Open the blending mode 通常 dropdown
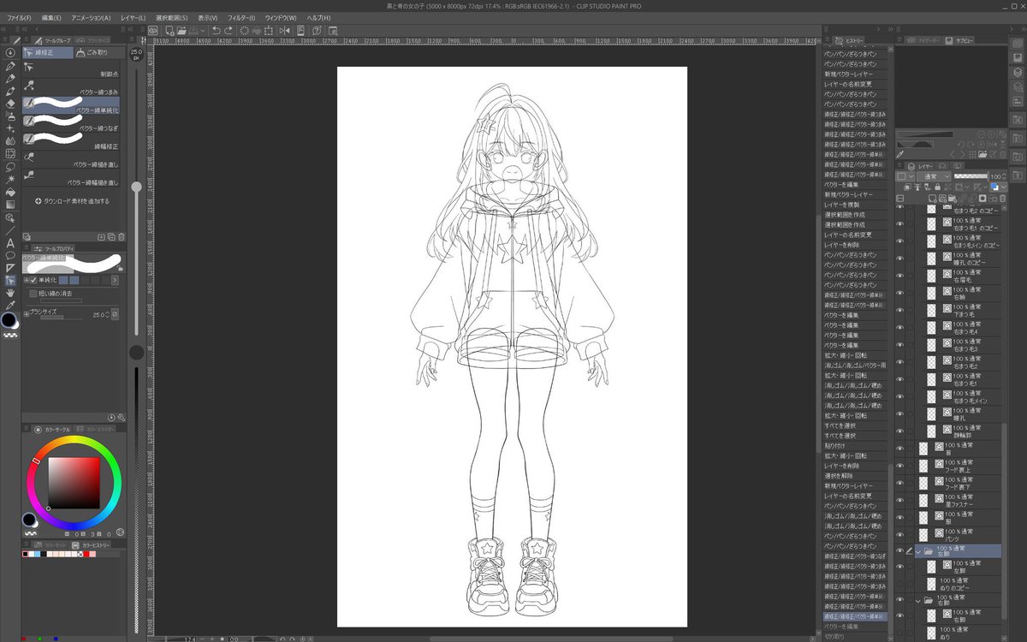This screenshot has width=1027, height=642. pyautogui.click(x=934, y=176)
